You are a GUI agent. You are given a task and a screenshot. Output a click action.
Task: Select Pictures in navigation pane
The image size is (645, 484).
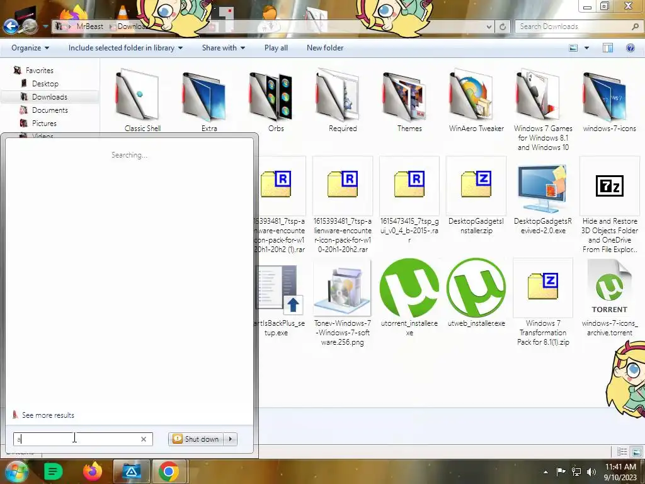tap(44, 123)
